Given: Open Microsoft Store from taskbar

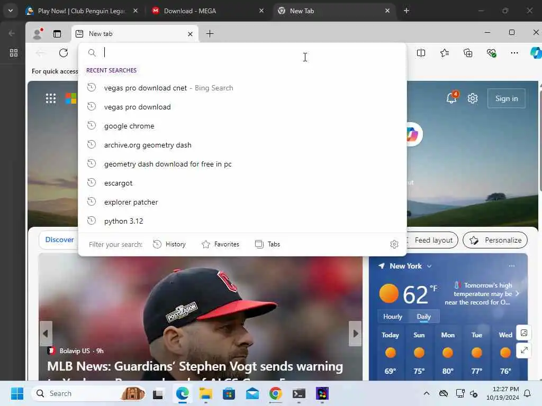Looking at the screenshot, I should 229,393.
